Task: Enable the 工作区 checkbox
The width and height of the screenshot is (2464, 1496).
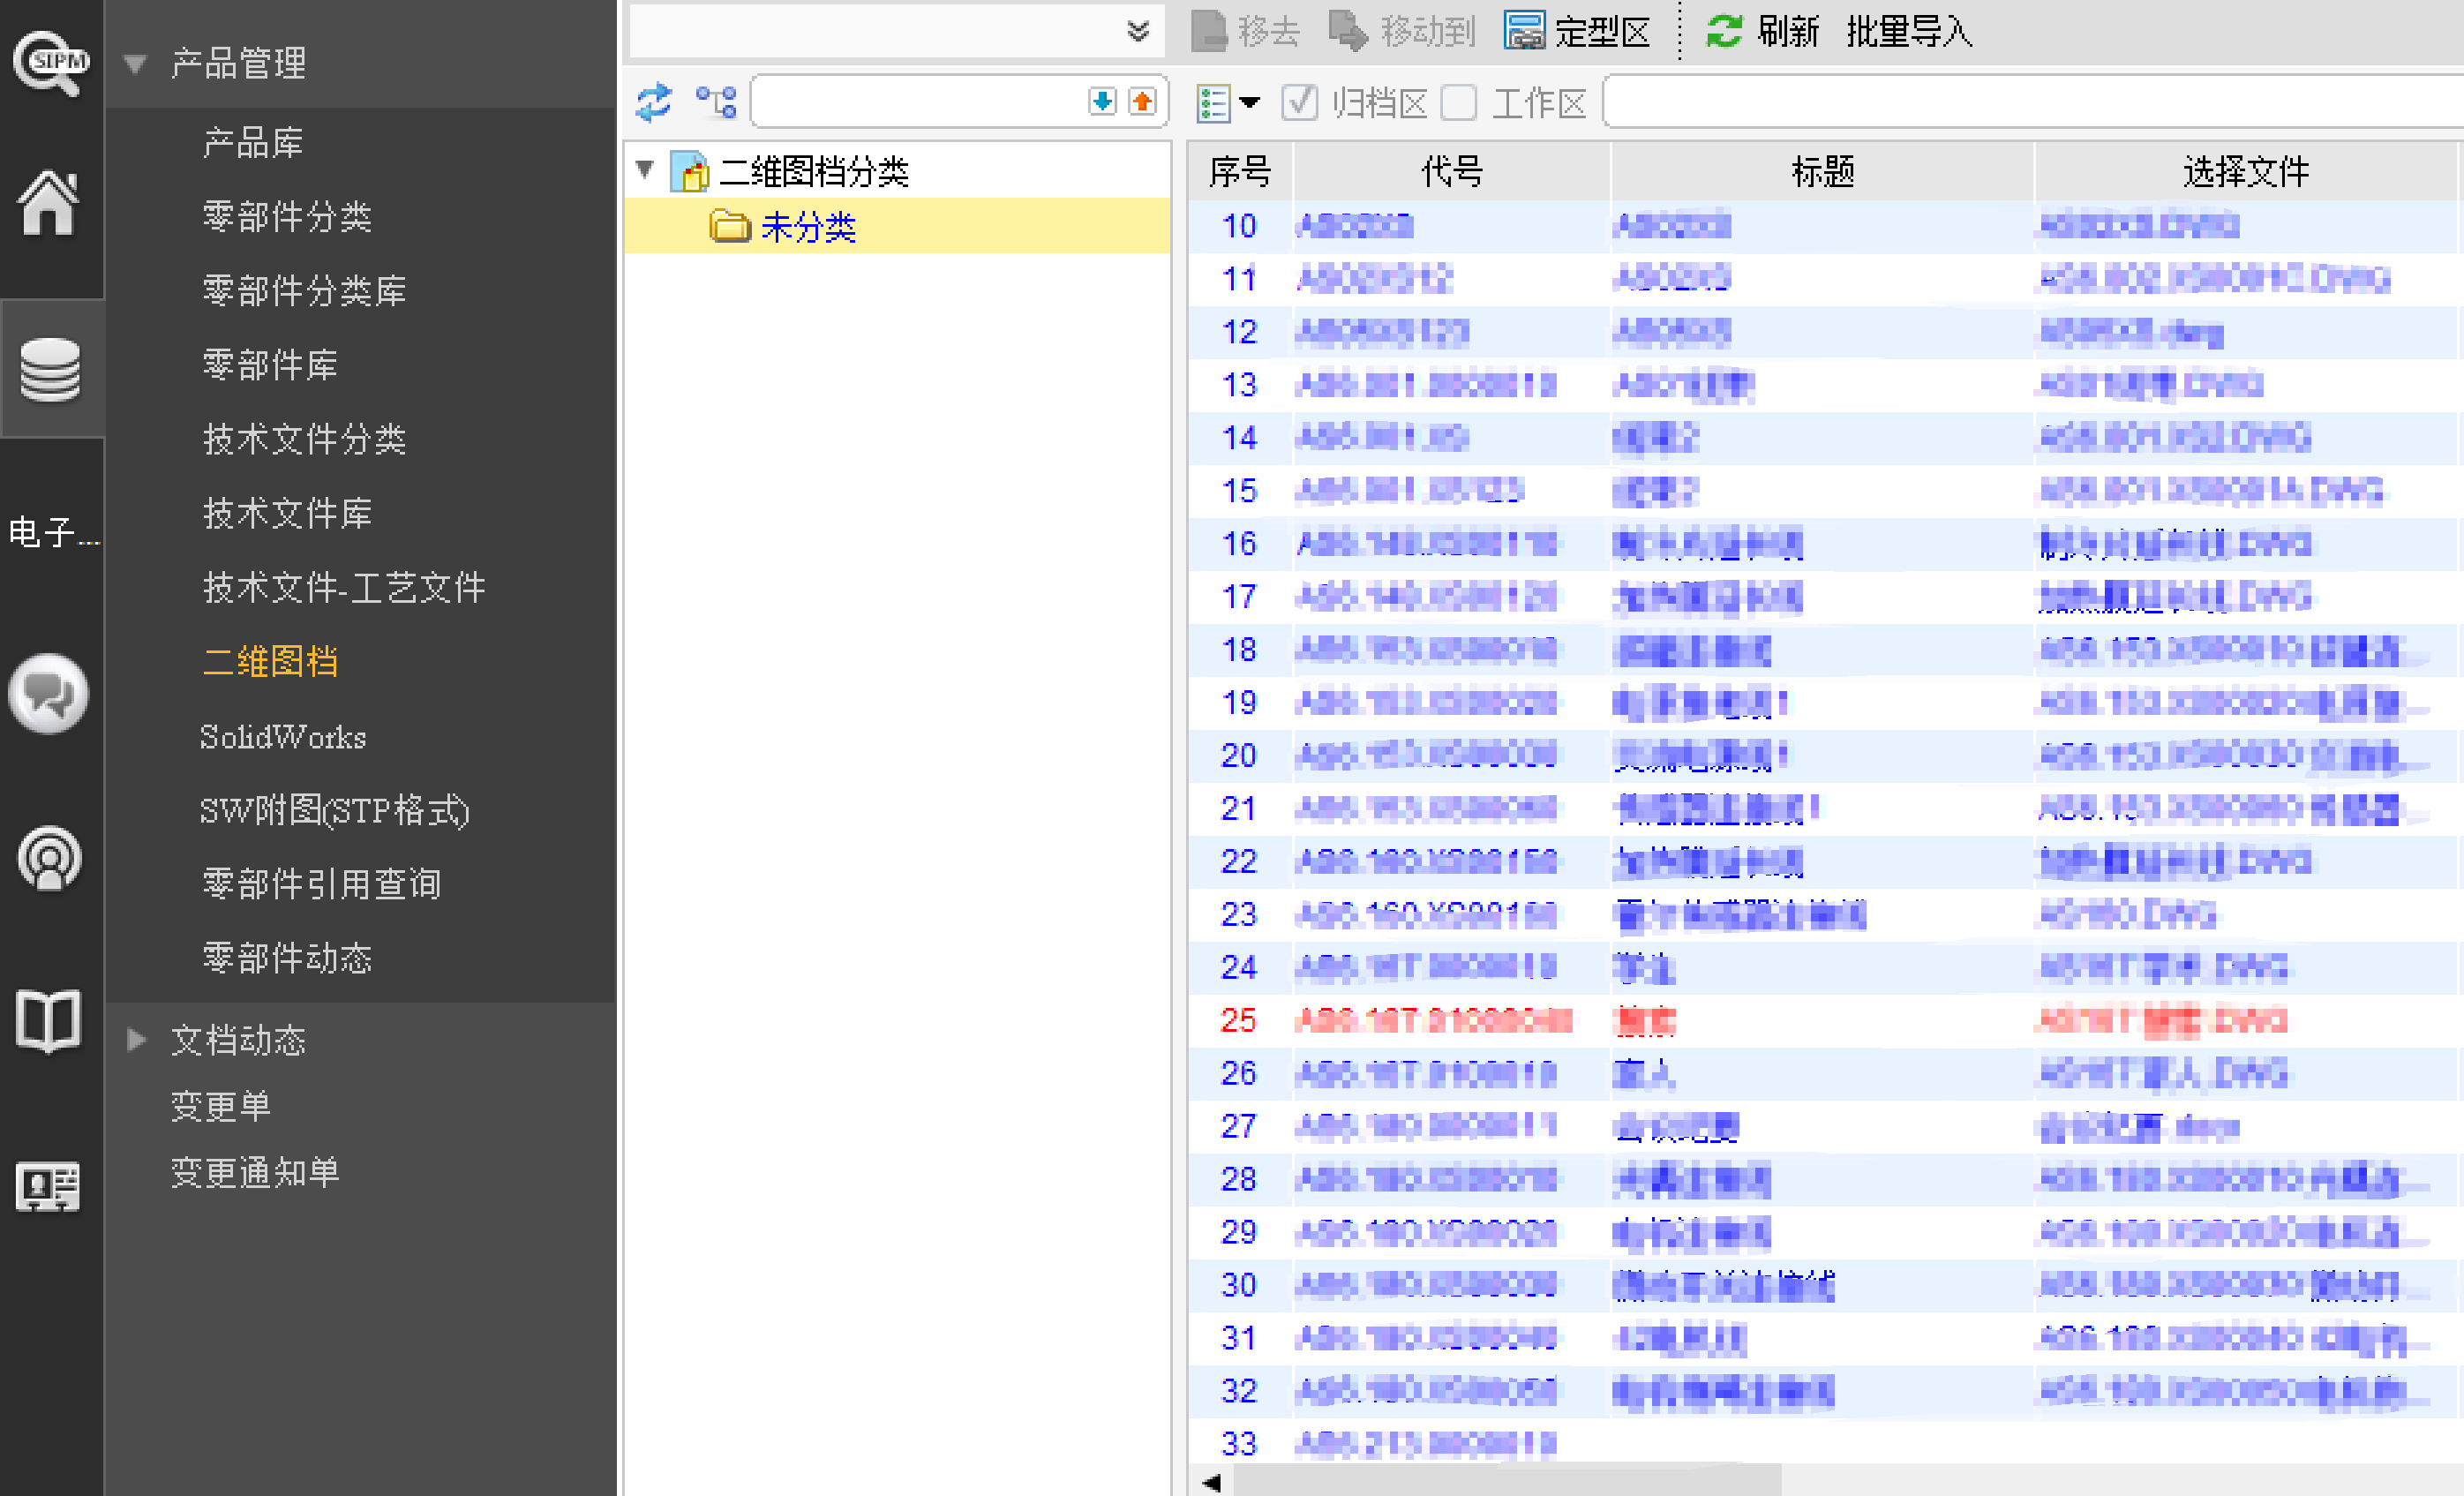Action: pos(1458,102)
